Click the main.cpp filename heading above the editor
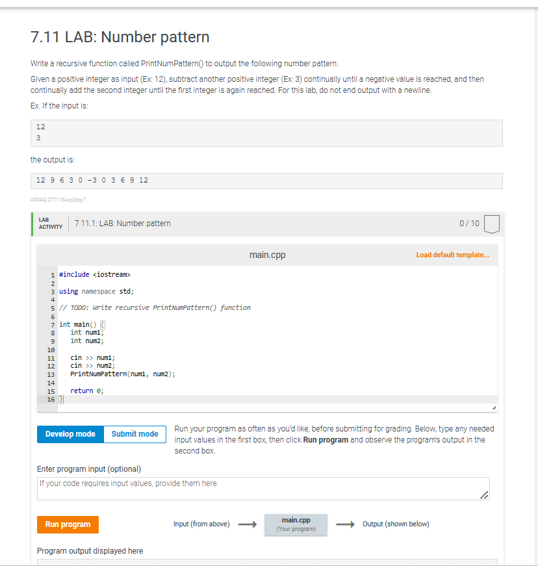 pyautogui.click(x=267, y=255)
